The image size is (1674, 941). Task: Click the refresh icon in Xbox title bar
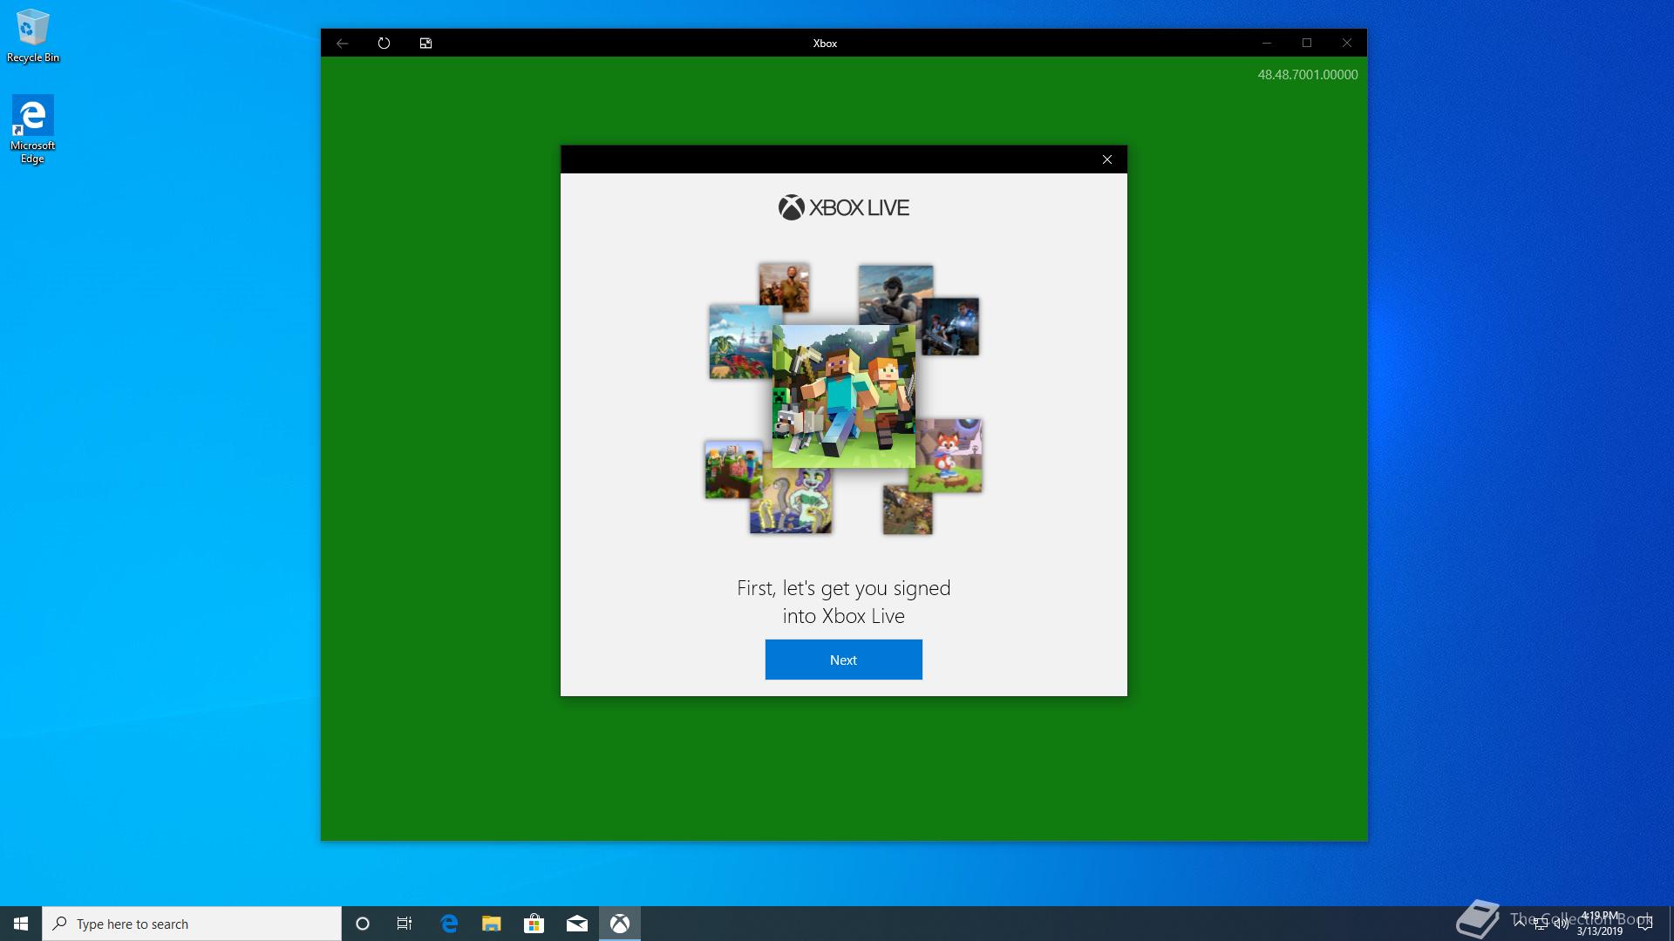[x=384, y=43]
